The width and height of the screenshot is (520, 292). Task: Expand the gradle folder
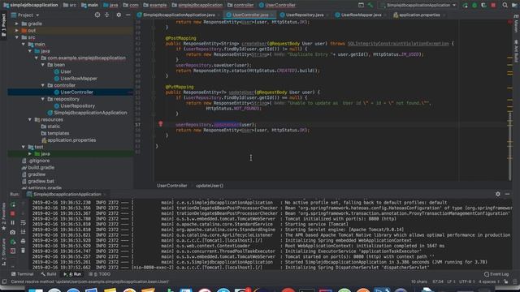point(17,24)
